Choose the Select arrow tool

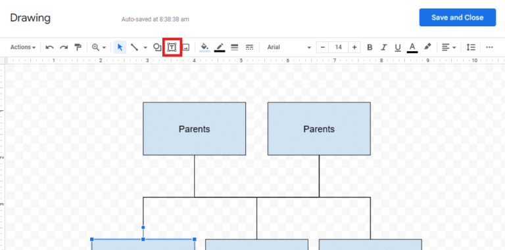coord(120,47)
